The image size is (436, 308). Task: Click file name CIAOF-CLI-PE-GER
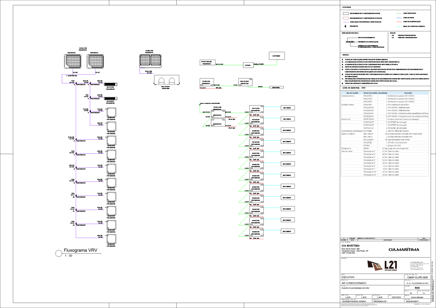coord(417,277)
